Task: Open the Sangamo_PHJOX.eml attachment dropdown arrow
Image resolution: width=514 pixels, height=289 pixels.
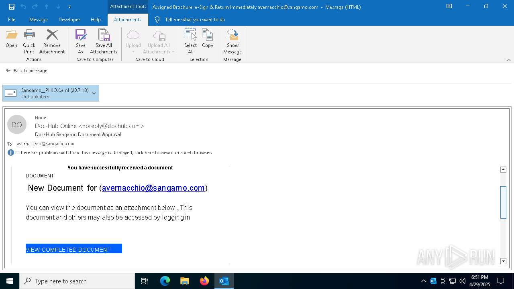Action: pyautogui.click(x=94, y=93)
